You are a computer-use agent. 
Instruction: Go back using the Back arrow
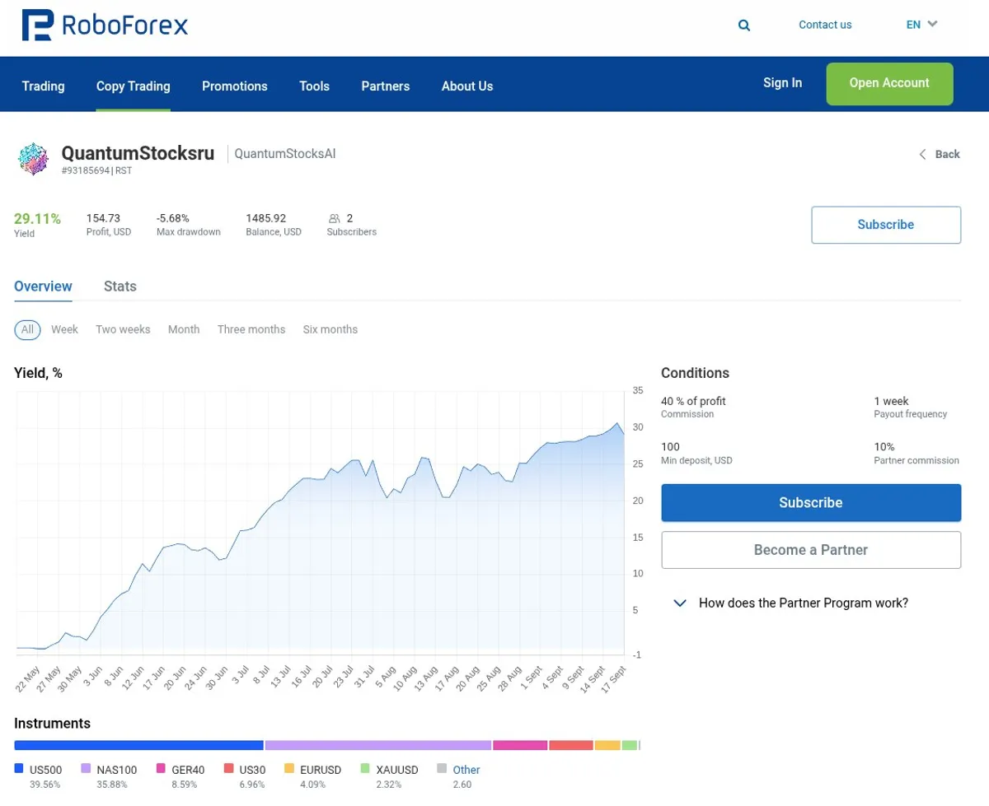point(940,154)
